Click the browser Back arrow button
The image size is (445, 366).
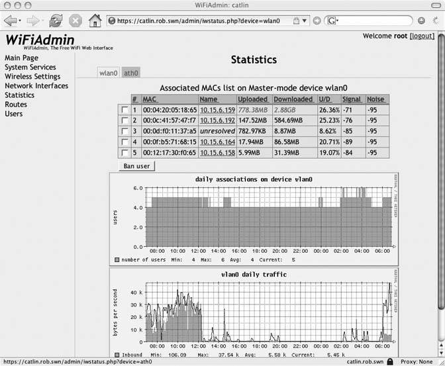click(x=10, y=21)
